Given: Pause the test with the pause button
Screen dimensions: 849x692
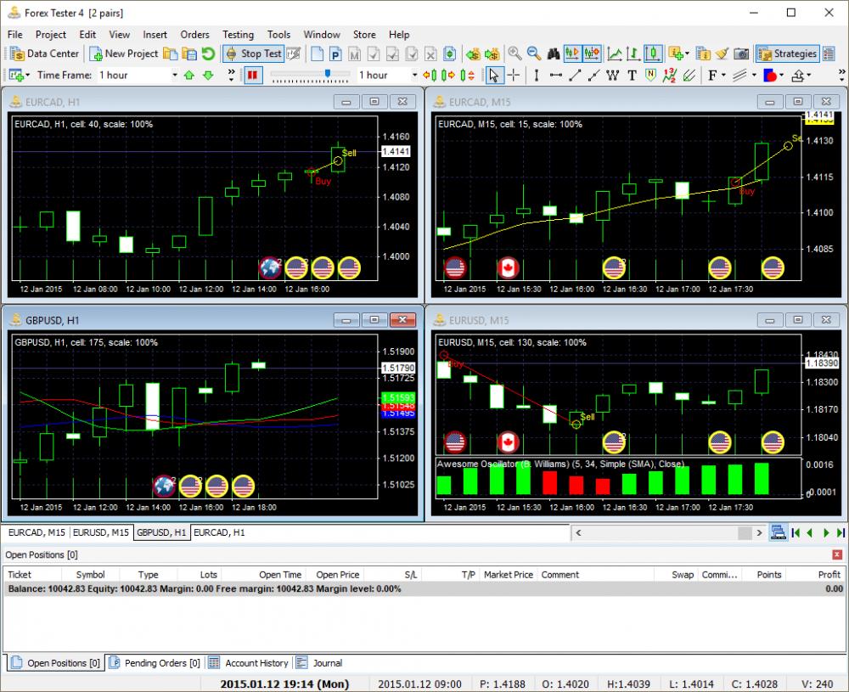Looking at the screenshot, I should tap(251, 75).
